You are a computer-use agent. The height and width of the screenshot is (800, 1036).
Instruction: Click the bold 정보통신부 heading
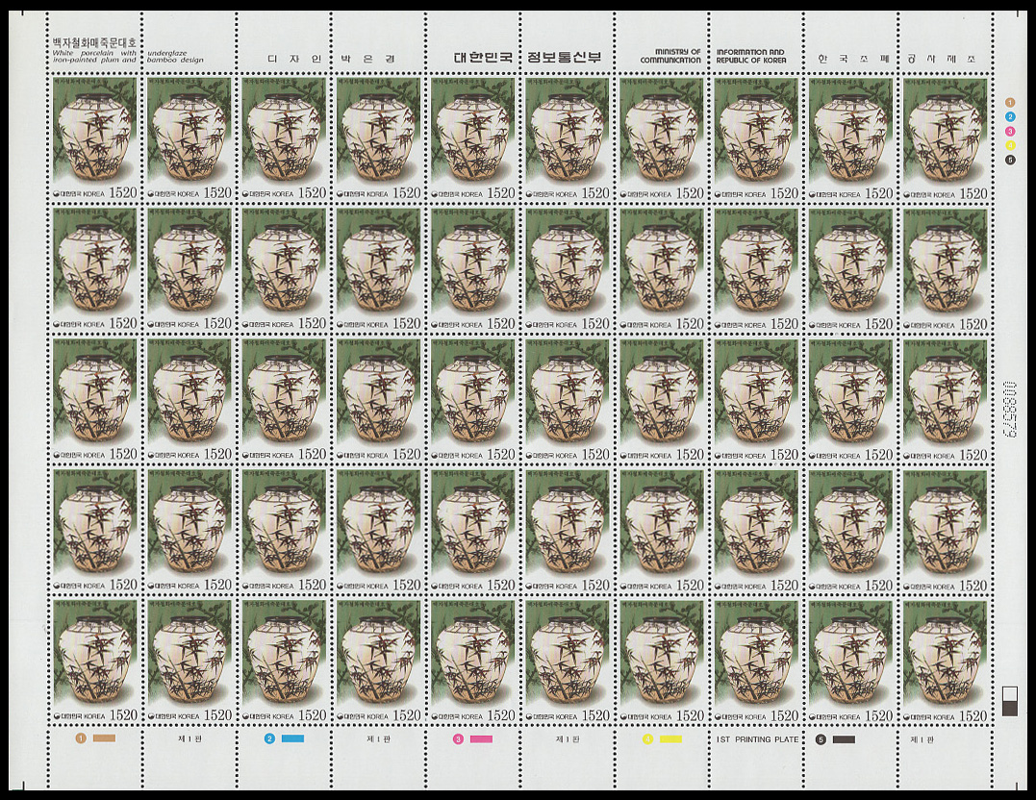pos(565,58)
